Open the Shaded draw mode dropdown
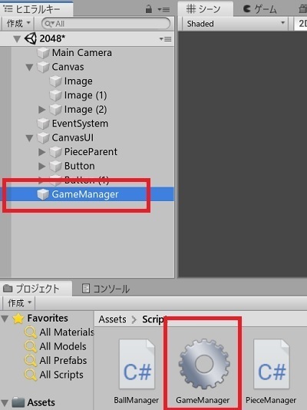 pos(235,24)
